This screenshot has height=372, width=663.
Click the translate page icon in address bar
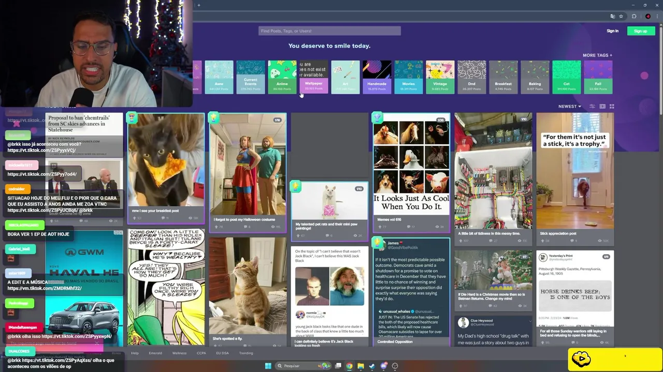[x=612, y=16]
